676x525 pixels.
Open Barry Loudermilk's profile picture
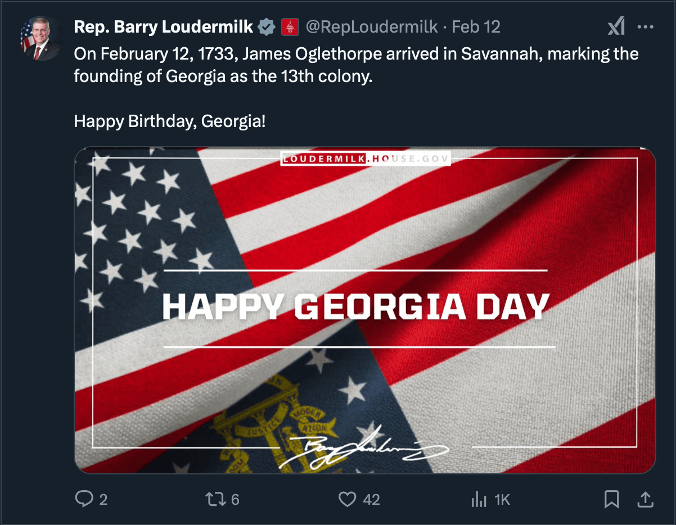click(41, 38)
